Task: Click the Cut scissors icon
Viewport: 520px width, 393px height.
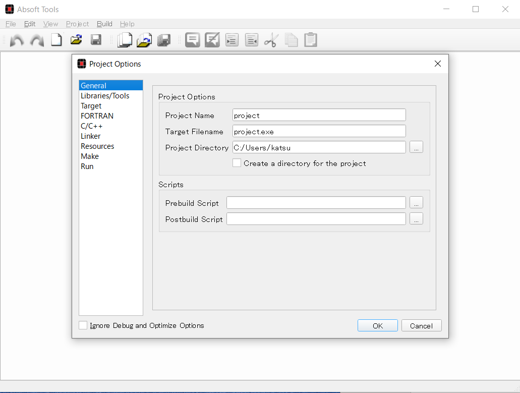Action: 271,40
